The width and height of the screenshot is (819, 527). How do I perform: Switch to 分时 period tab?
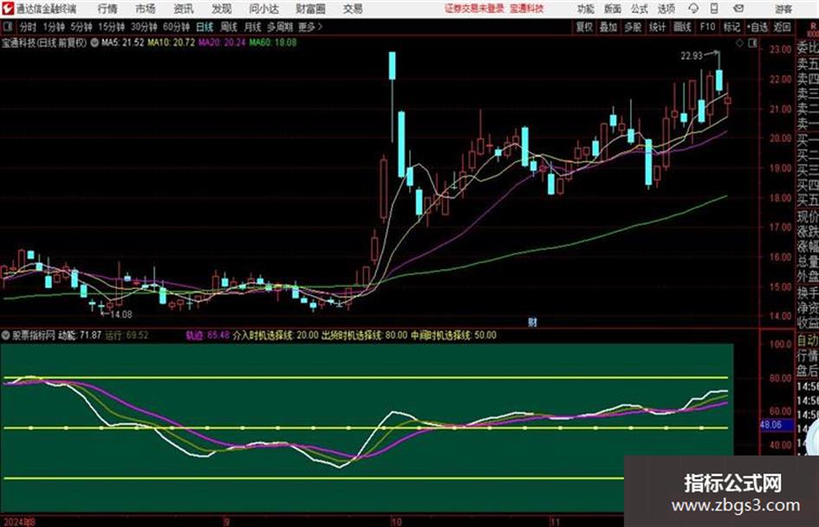[x=28, y=27]
